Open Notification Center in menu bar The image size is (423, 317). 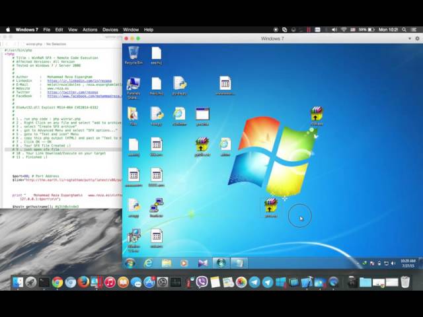[414, 30]
